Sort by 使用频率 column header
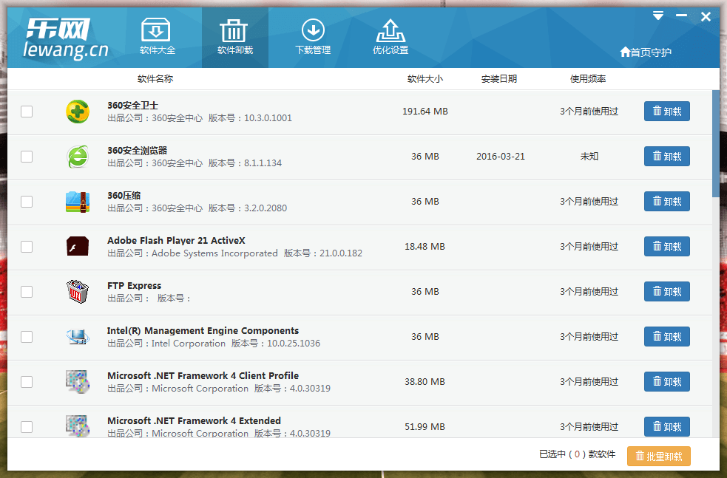The image size is (727, 478). point(588,79)
